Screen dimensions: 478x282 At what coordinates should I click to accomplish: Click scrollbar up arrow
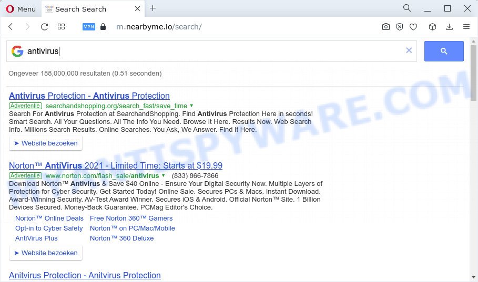tap(473, 41)
